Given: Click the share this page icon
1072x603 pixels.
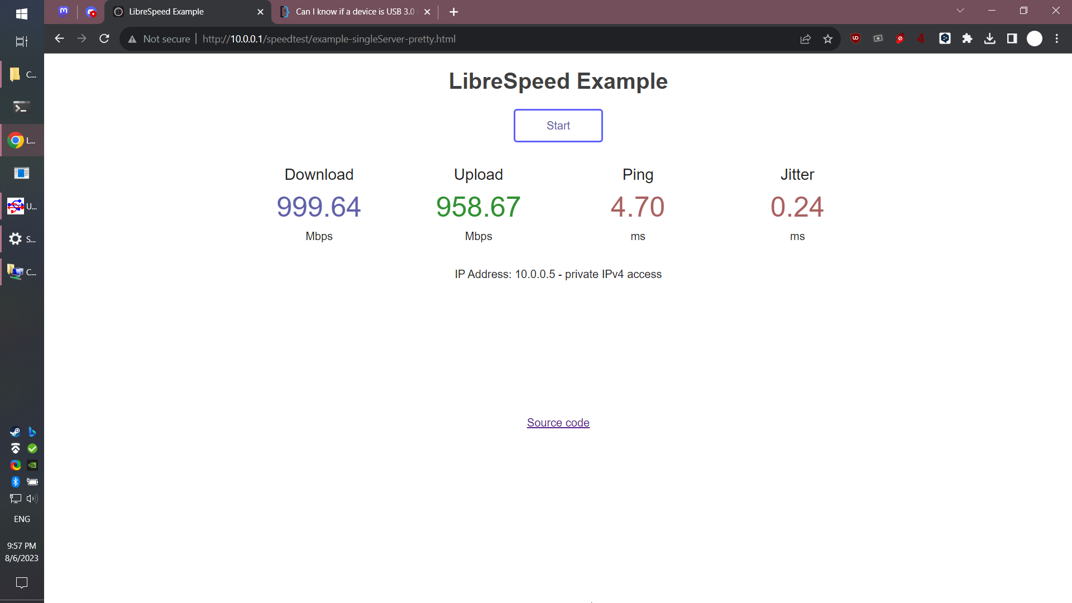Looking at the screenshot, I should pyautogui.click(x=805, y=39).
